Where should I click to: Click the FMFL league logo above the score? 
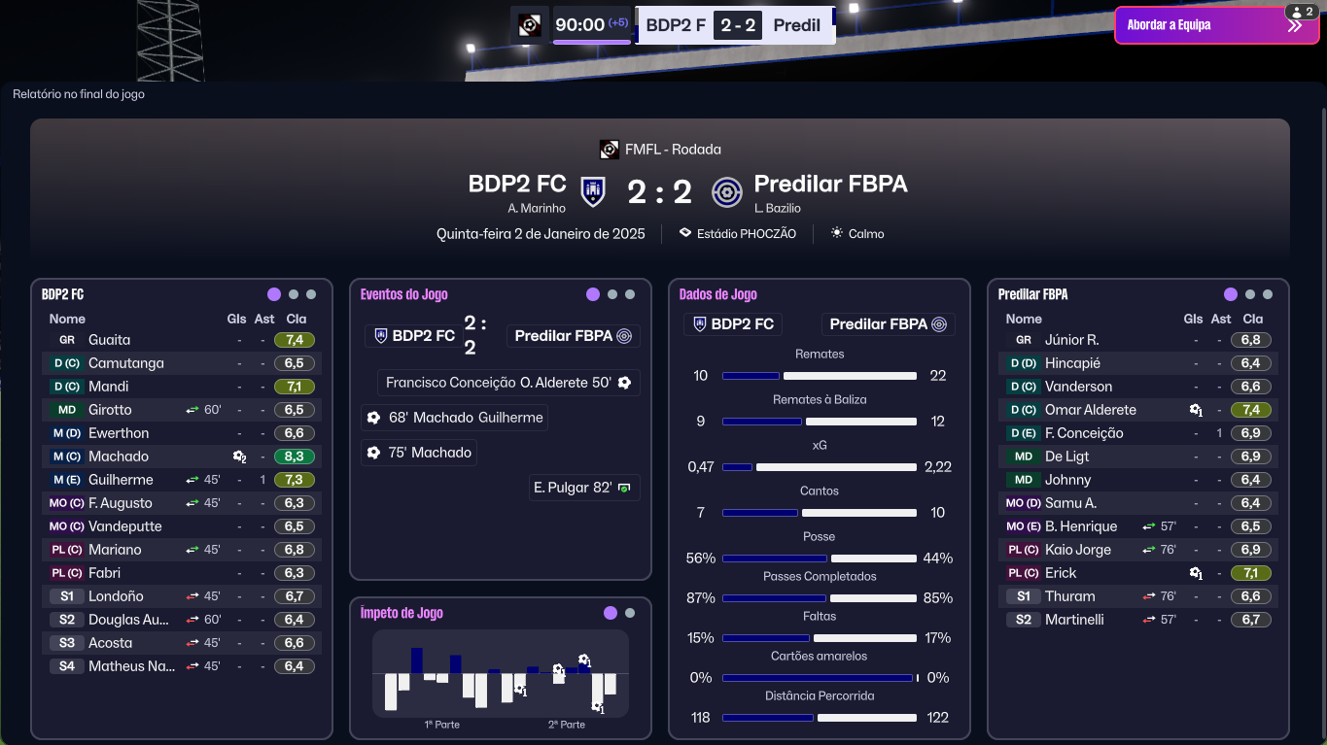pyautogui.click(x=610, y=150)
